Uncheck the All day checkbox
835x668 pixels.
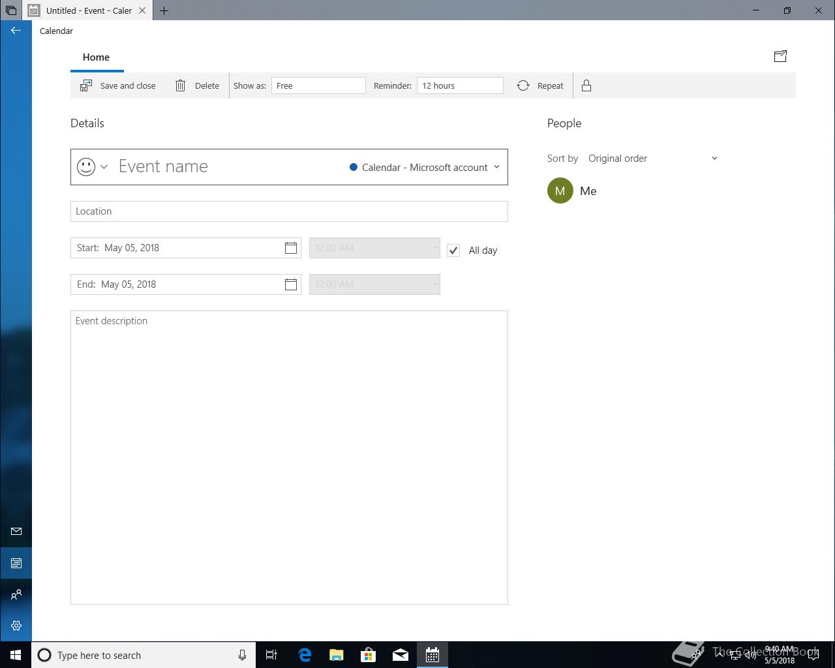pos(453,250)
